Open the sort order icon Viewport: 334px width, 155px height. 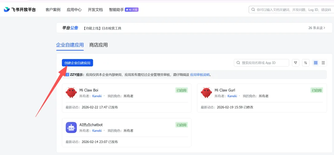(306, 63)
